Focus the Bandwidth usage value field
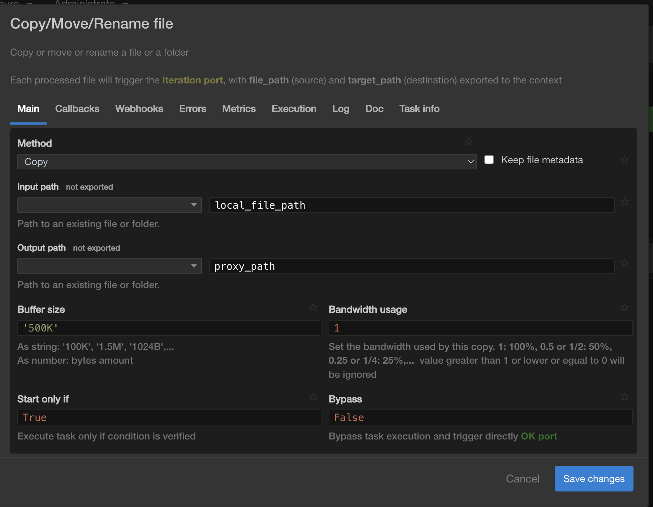653x507 pixels. point(480,328)
